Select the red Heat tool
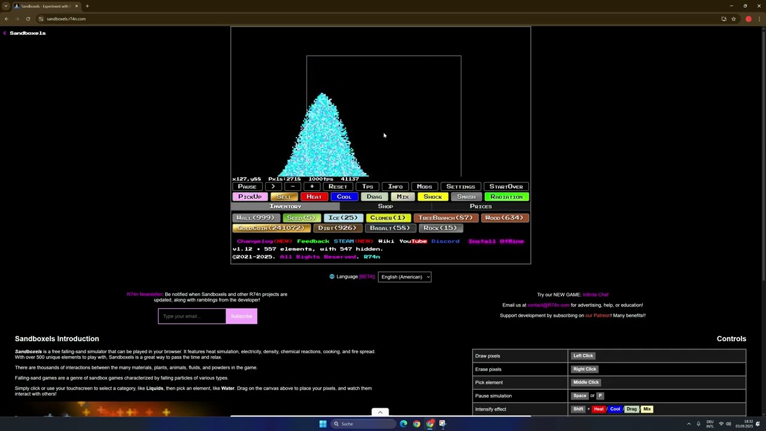Screen dimensions: 766x431 point(314,197)
